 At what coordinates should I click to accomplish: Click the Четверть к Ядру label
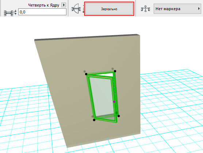[x=43, y=5]
